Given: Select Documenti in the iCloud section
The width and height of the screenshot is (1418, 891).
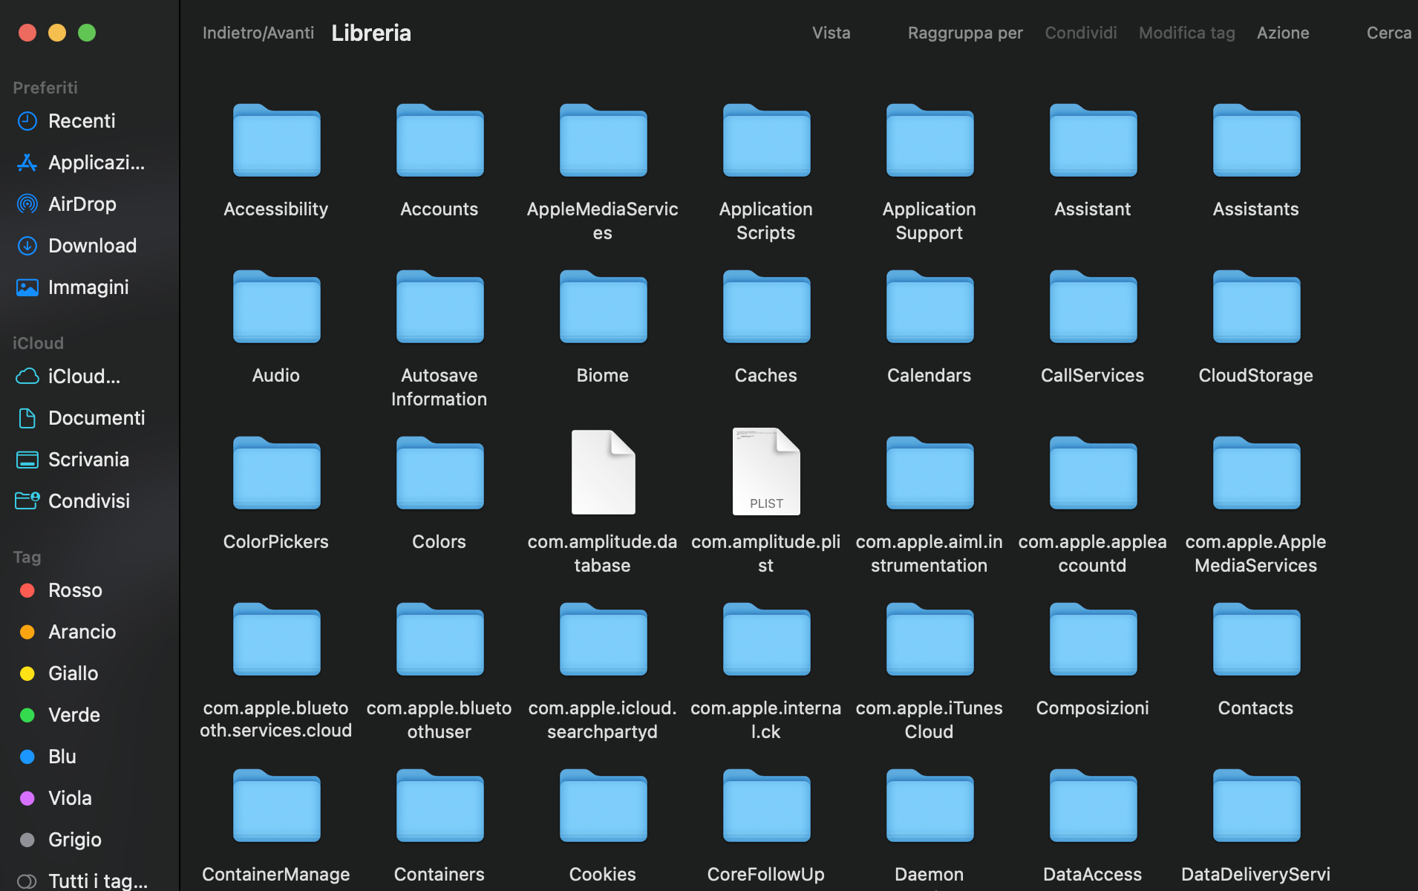Looking at the screenshot, I should [x=97, y=417].
